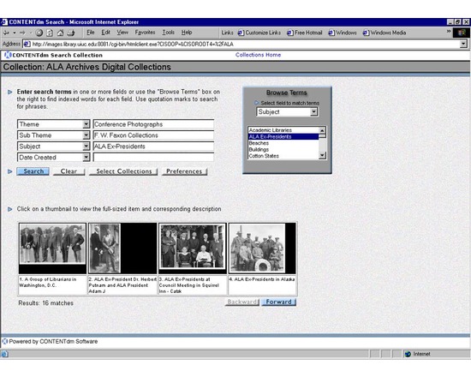The width and height of the screenshot is (471, 377).
Task: Click the F. W. Faxon Collections field
Action: 153,135
